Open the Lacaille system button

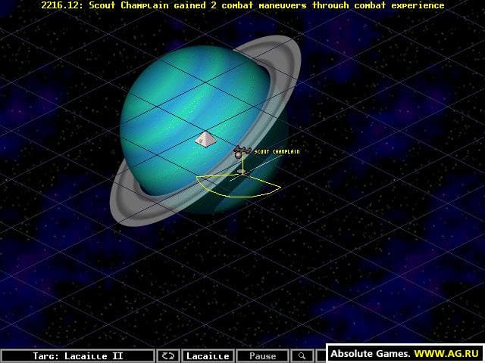pos(208,356)
